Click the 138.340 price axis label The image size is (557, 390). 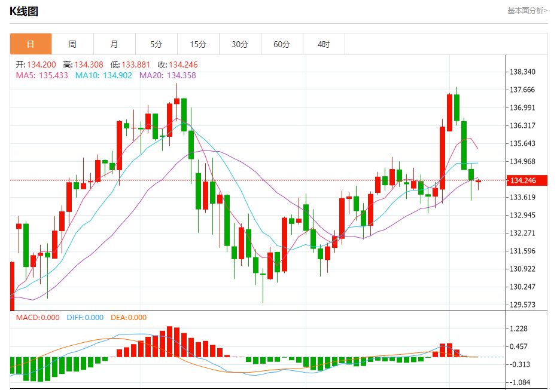tap(522, 72)
